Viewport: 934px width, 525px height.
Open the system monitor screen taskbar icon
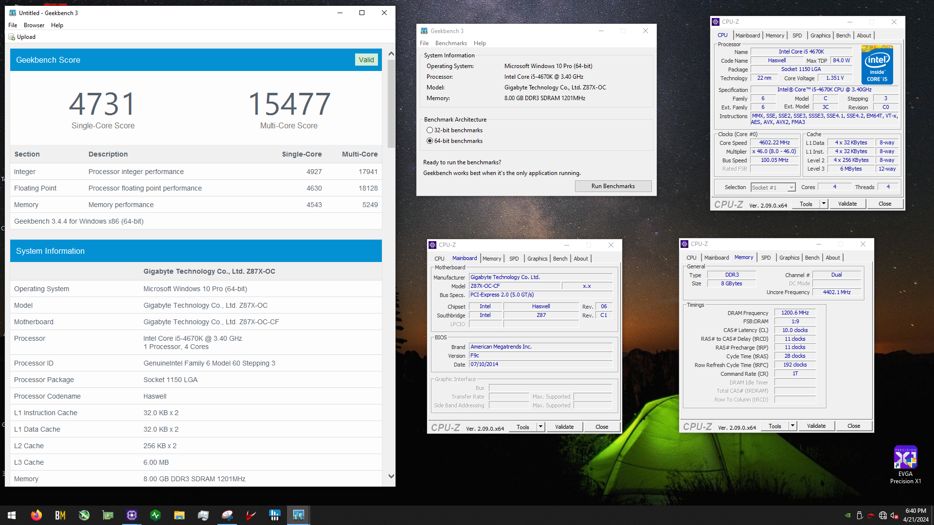point(203,515)
